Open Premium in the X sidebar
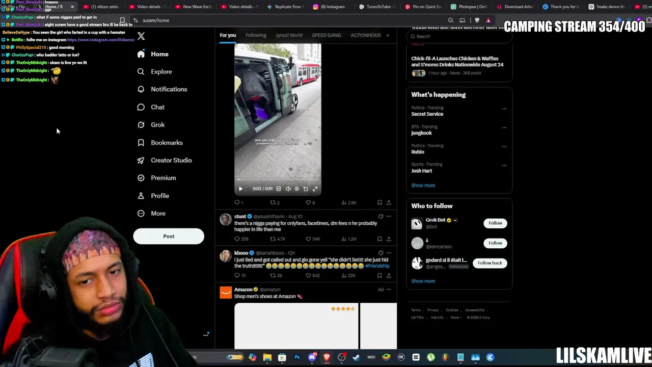Viewport: 652px width, 367px height. click(156, 178)
